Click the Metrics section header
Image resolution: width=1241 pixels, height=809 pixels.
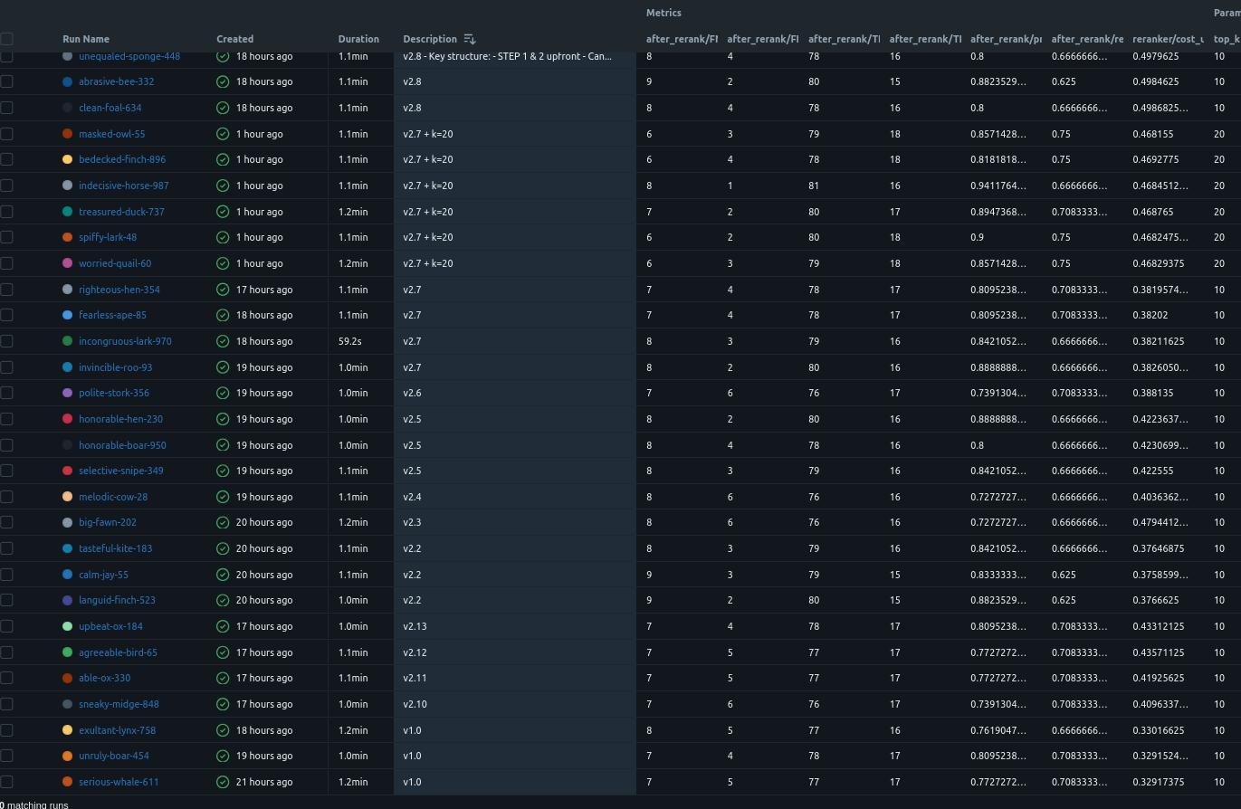tap(663, 13)
